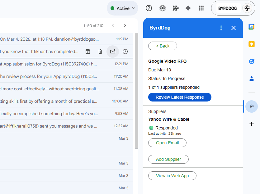Click the ByrdDog panel header title

[160, 28]
